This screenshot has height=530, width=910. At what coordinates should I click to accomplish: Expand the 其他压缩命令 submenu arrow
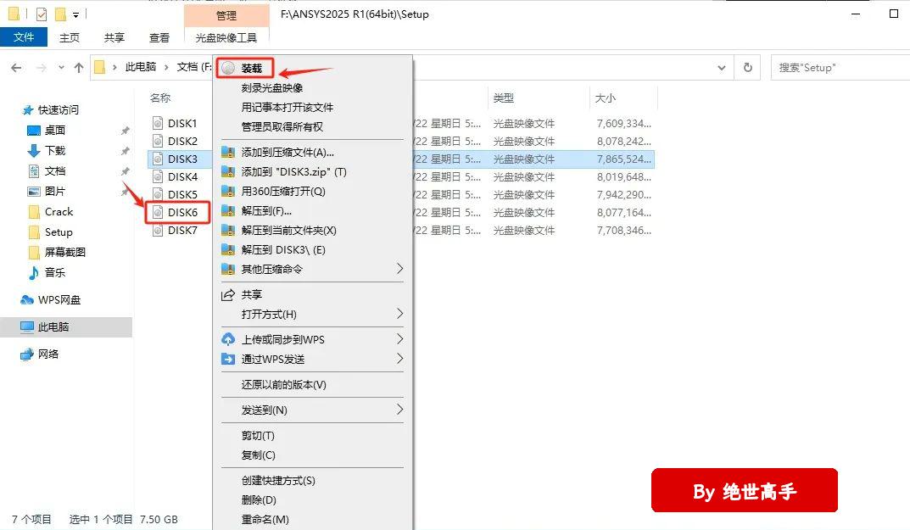click(x=399, y=270)
